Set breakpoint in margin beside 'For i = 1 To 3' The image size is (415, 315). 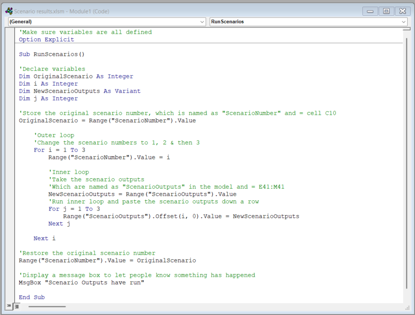(10, 150)
